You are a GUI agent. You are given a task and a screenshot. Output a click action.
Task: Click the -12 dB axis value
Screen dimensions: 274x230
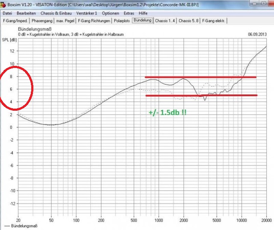tap(12, 203)
